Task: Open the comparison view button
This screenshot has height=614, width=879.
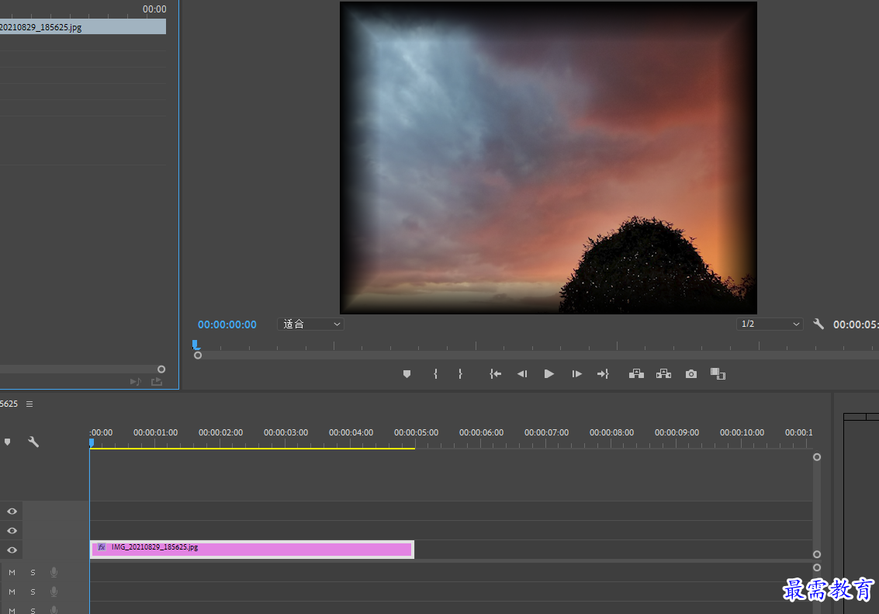Action: (x=718, y=374)
